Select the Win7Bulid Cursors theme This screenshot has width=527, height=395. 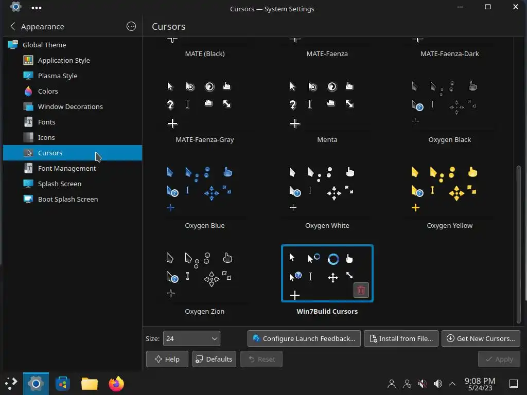pyautogui.click(x=327, y=281)
